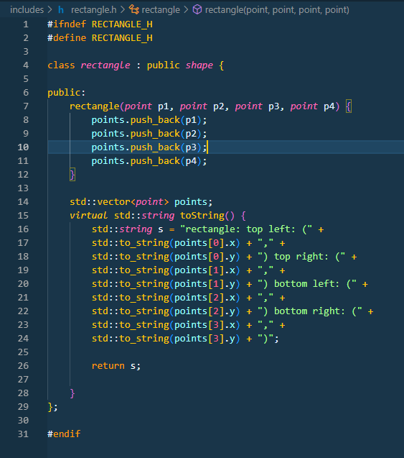Click the closing brace on line 12
Screen dimensions: 404x458
(72, 175)
